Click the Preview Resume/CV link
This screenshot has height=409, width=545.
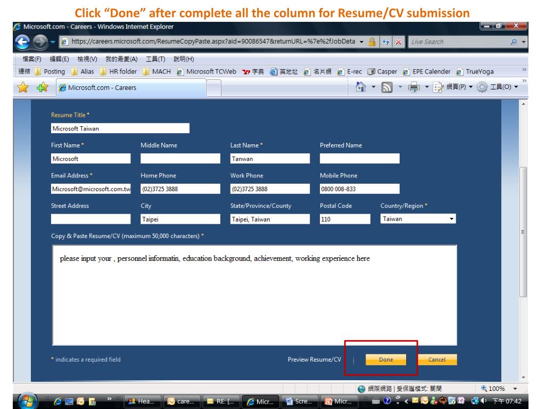click(314, 359)
